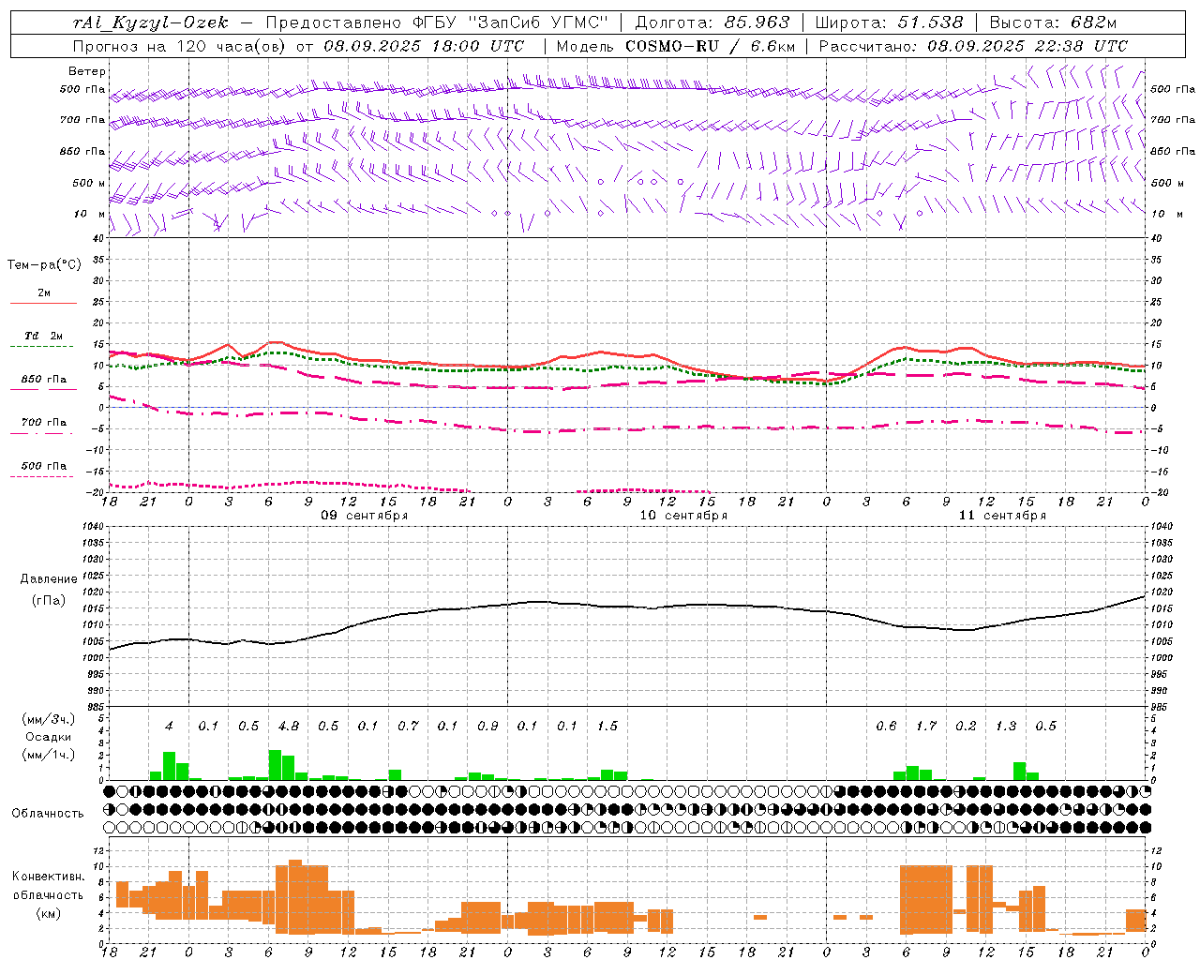1200x960 pixels.
Task: Click the dashed legend line under Td 2м
Action: [x=43, y=346]
